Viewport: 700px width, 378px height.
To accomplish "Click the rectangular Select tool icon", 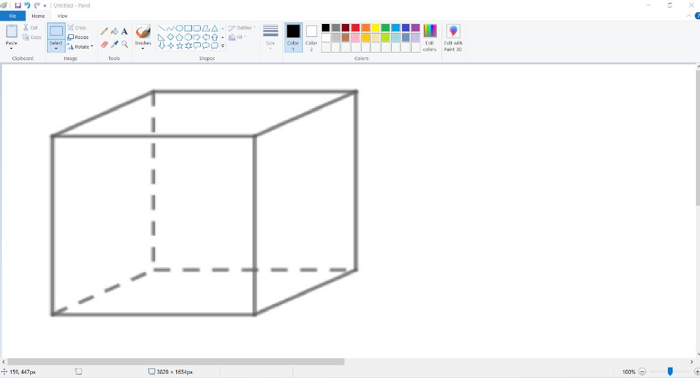I will click(56, 31).
